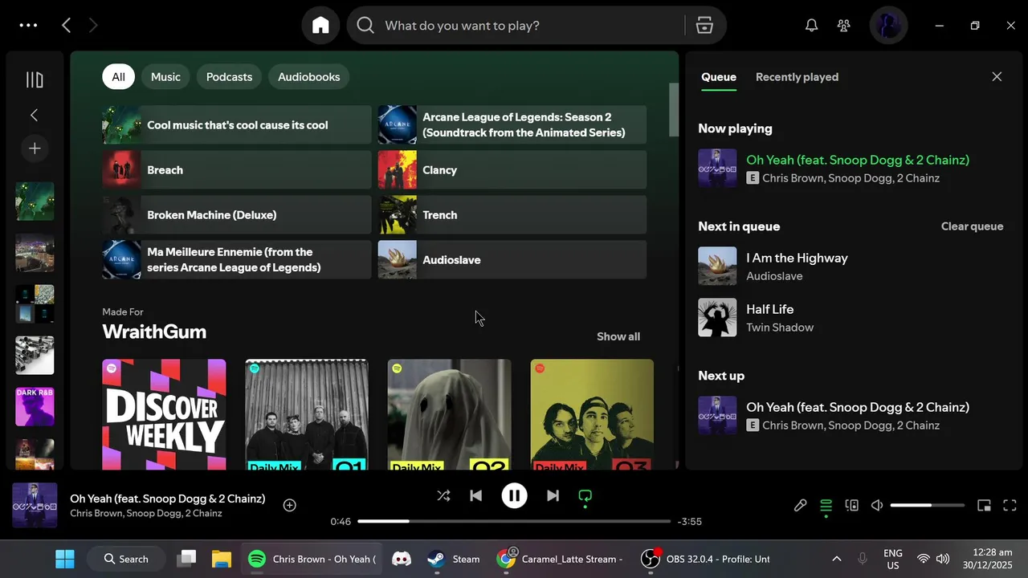Image resolution: width=1028 pixels, height=578 pixels.
Task: Open the Browse icon in search bar
Action: (x=704, y=26)
